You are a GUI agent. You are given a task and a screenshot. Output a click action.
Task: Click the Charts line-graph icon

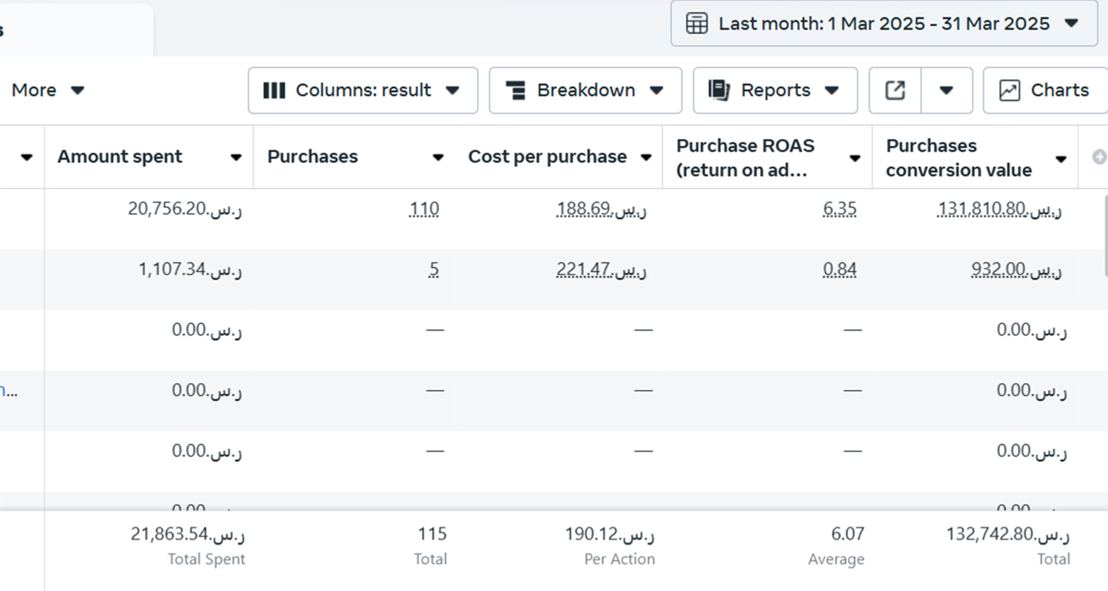tap(1009, 90)
